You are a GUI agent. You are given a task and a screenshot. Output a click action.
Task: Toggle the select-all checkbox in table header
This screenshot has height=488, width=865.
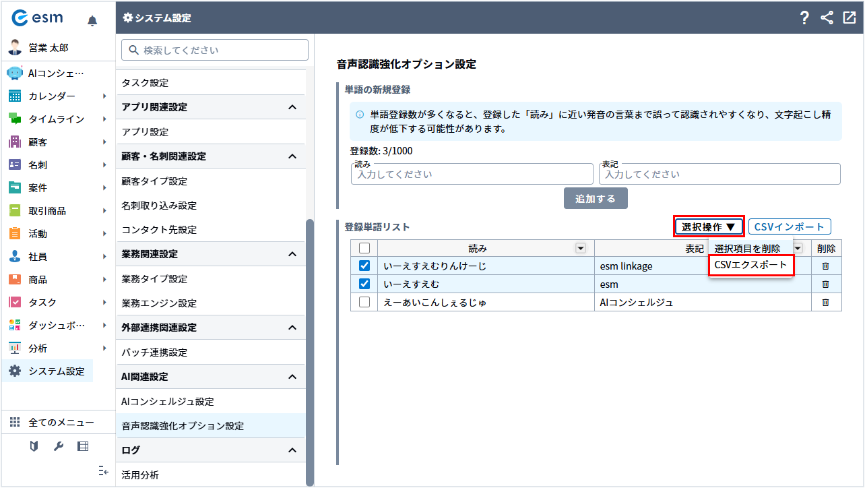(364, 248)
